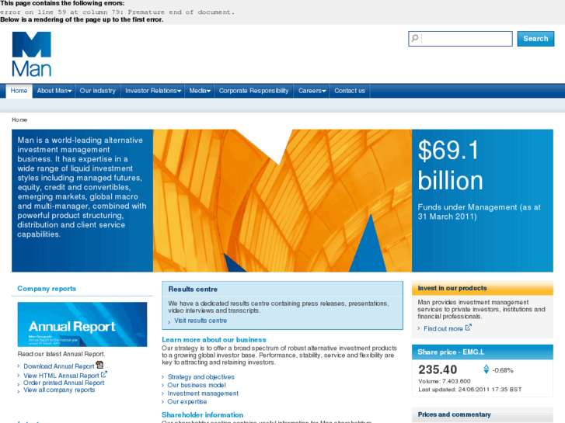Click the orange M banner image
This screenshot has width=565, height=423.
click(282, 200)
